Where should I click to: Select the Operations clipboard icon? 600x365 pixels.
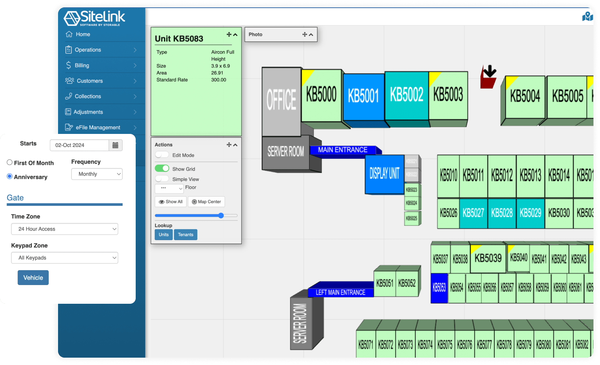[x=69, y=49]
